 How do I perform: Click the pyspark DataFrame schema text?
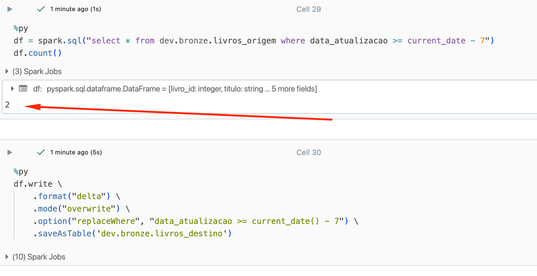tap(182, 89)
